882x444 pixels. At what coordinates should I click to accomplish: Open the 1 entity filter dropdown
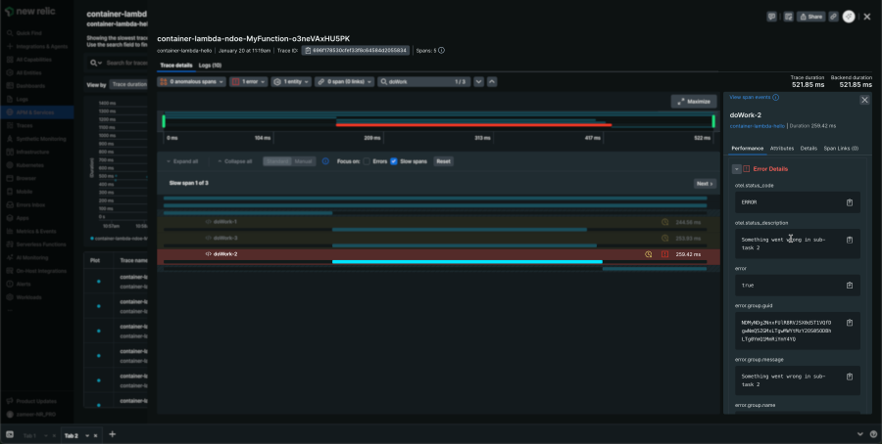[x=290, y=82]
